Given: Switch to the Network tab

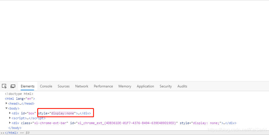Looking at the screenshot, I should [x=82, y=86].
